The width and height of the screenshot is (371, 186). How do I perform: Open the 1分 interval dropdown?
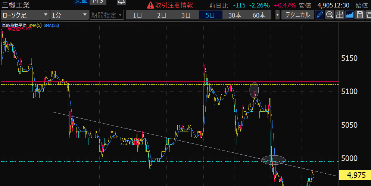tap(69, 15)
